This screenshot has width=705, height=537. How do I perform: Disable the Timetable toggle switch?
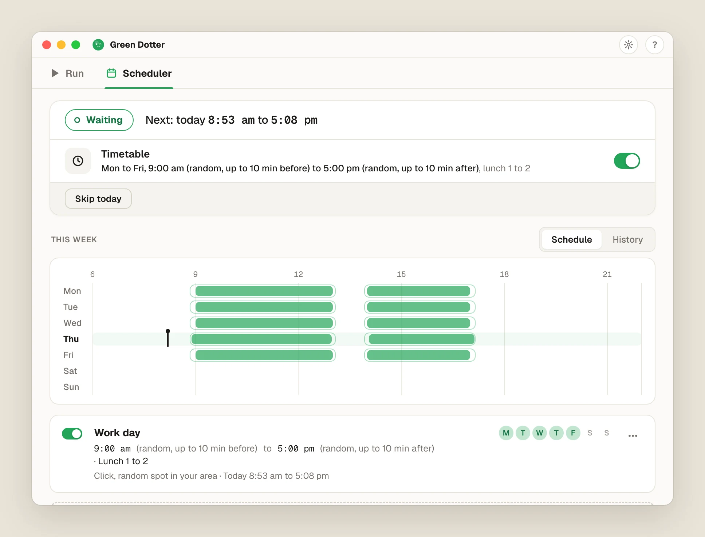pos(627,161)
